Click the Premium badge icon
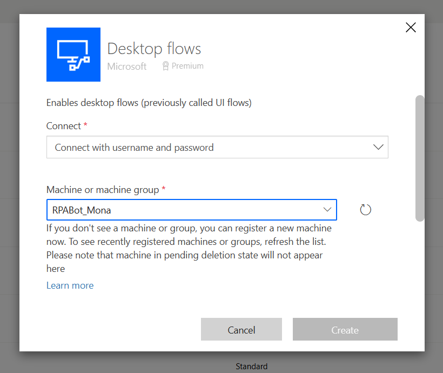 click(x=165, y=66)
